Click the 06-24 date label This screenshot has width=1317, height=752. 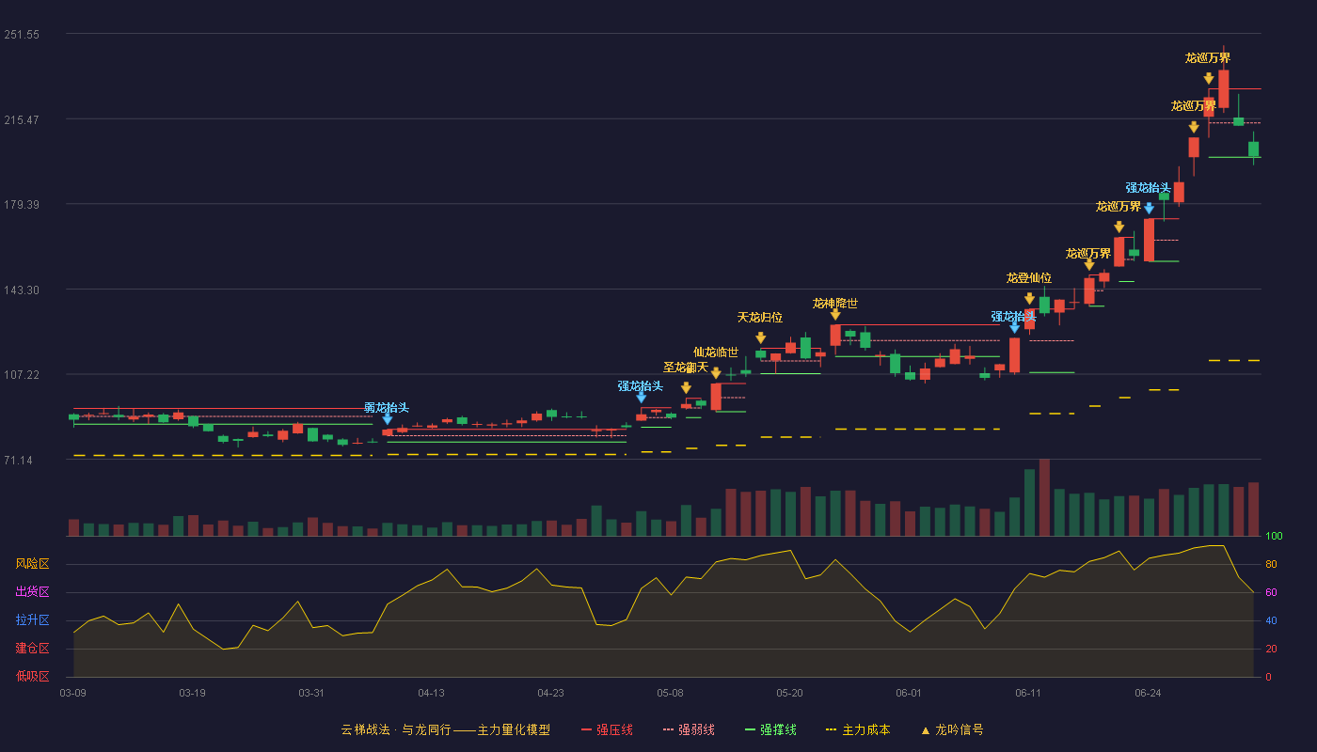(1149, 693)
